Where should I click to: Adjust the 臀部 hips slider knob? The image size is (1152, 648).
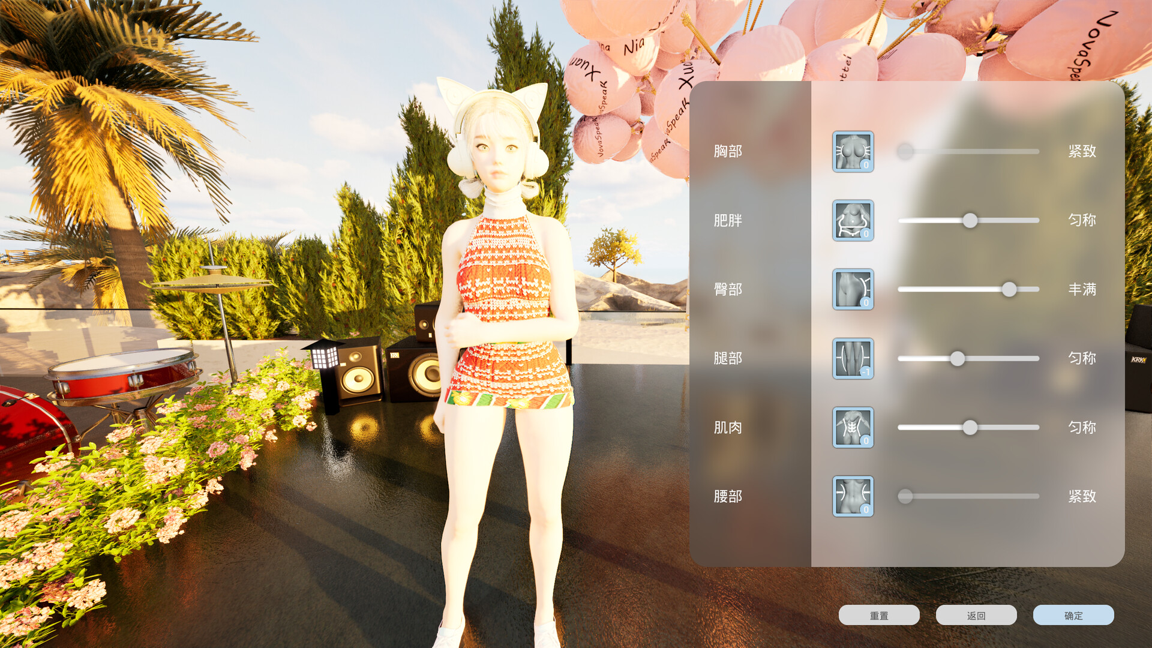point(1010,289)
